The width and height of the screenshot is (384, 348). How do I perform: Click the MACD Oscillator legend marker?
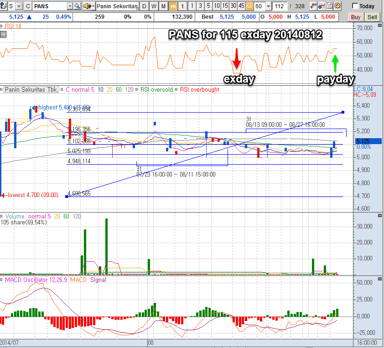tap(1, 280)
